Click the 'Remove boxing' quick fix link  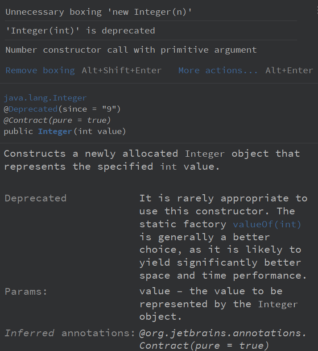click(40, 71)
